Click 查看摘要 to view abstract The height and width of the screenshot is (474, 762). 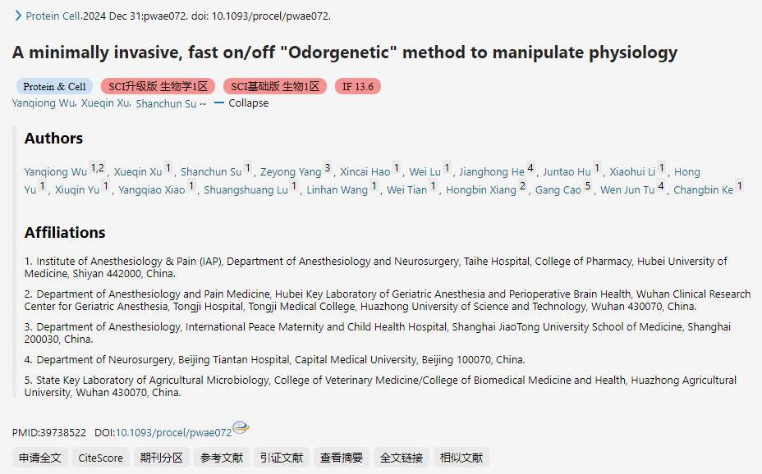pos(342,458)
